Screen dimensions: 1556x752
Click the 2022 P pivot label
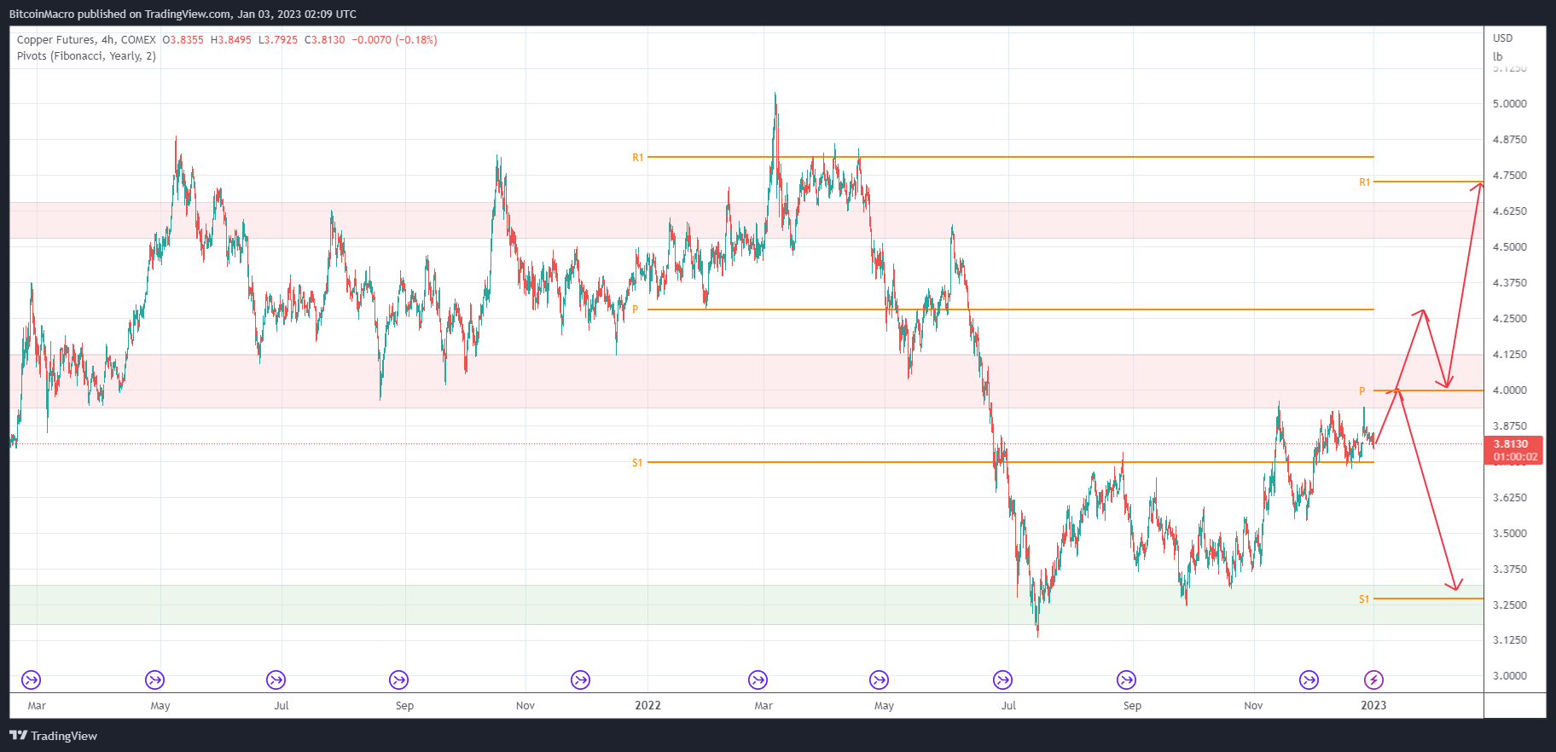[635, 309]
